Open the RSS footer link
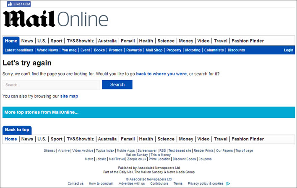The height and width of the screenshot is (188, 297). (x=162, y=150)
